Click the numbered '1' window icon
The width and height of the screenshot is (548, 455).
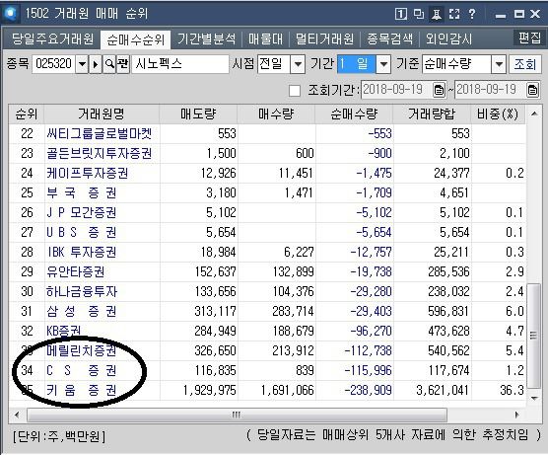pyautogui.click(x=401, y=14)
